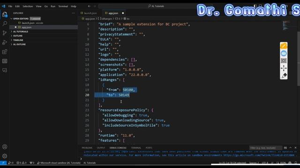This screenshot has height=168, width=300.
Task: Change UTF-8 encoding in status bar
Action: (x=265, y=163)
